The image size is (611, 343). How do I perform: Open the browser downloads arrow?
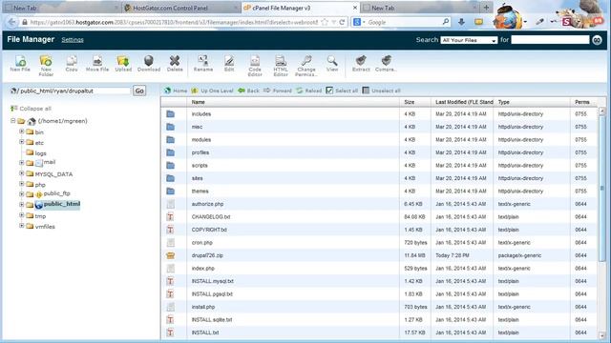[x=461, y=22]
